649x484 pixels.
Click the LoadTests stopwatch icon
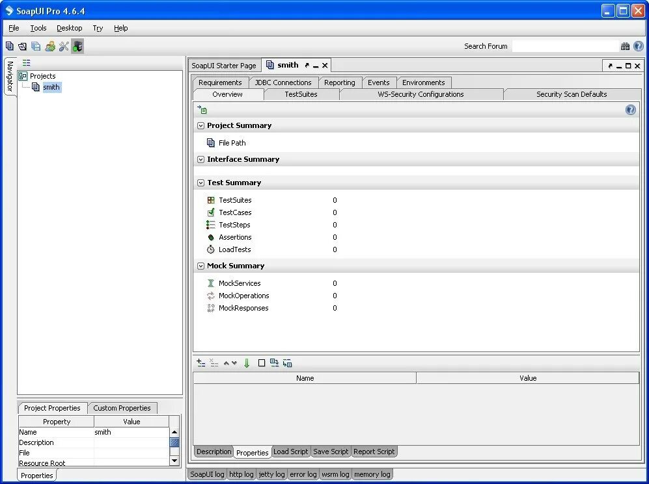point(211,249)
